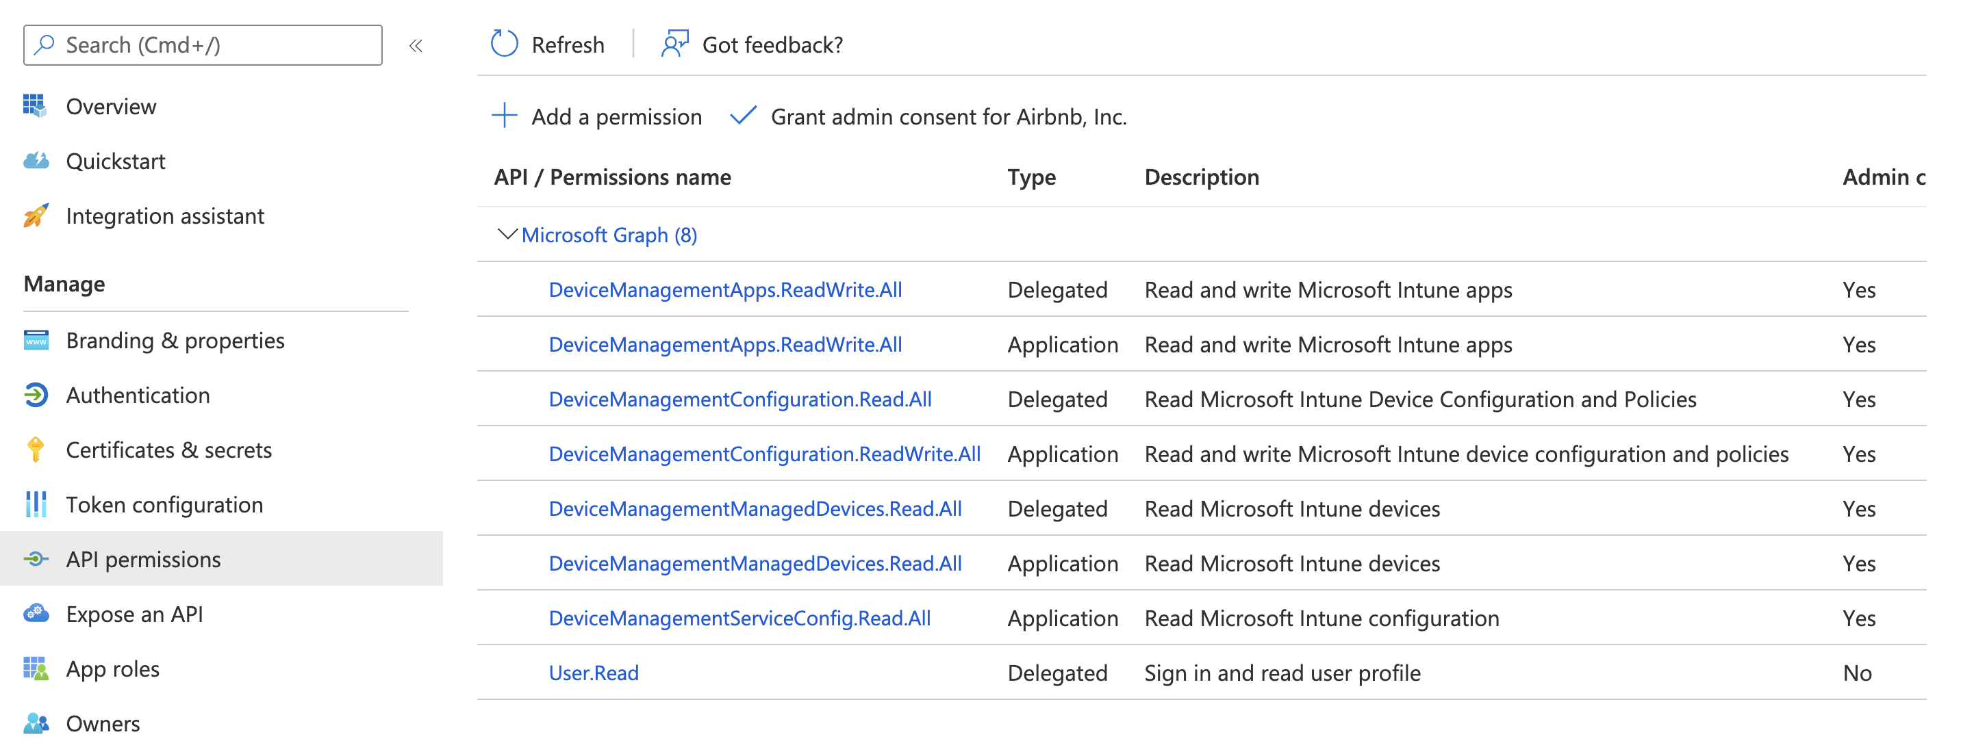Open Owners in the sidebar

[x=103, y=724]
